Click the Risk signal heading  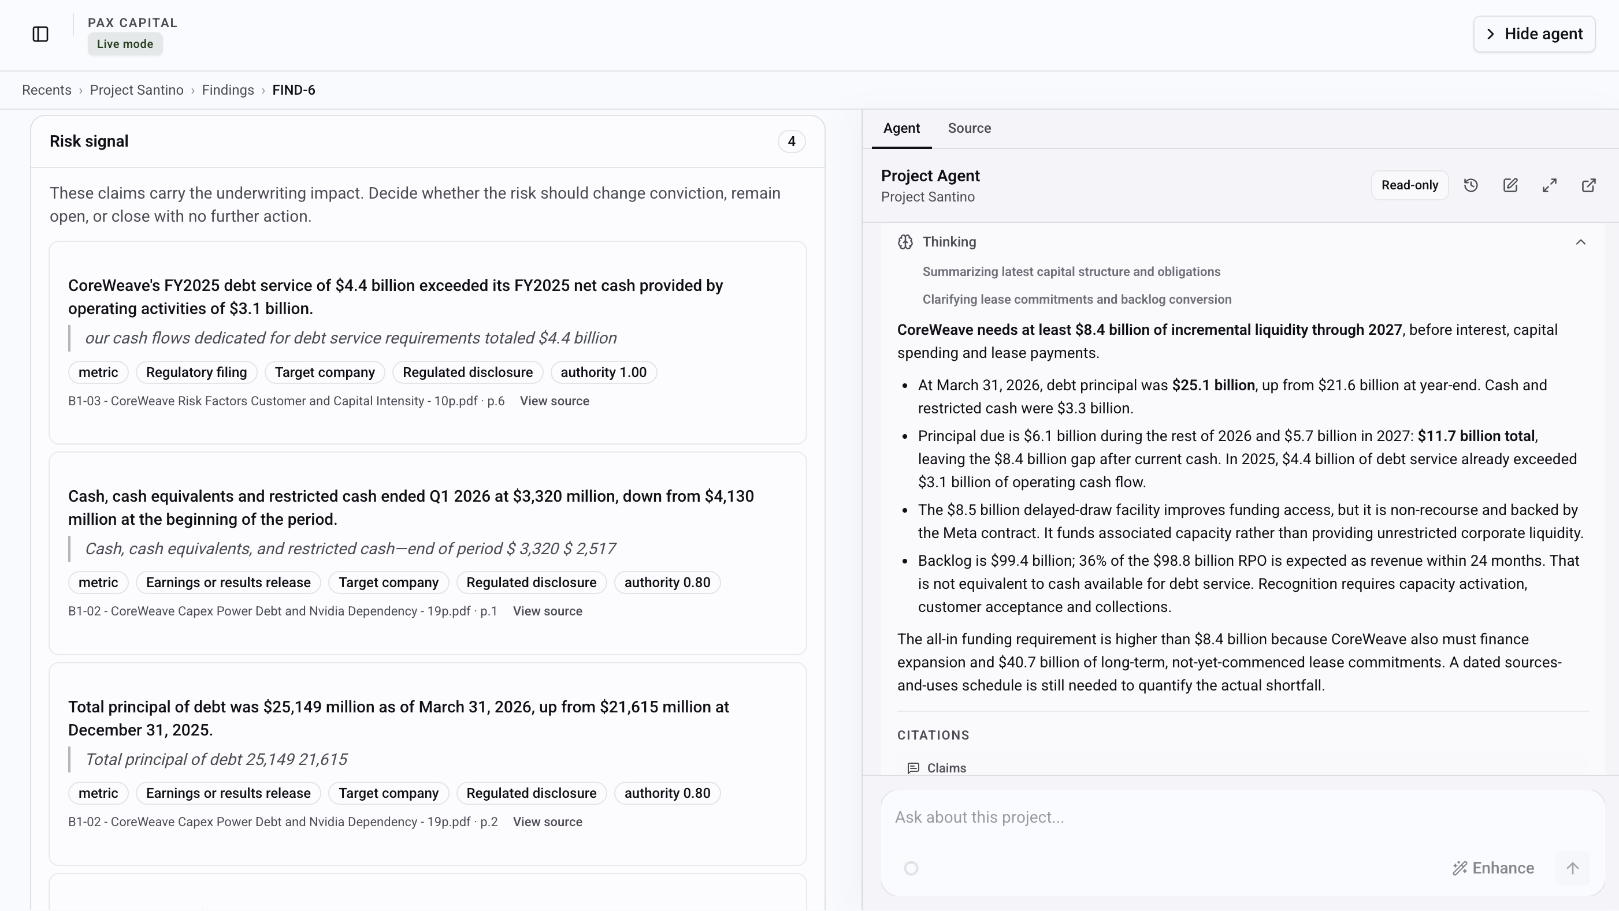(88, 141)
